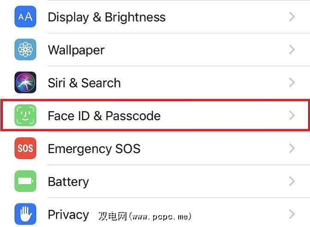This screenshot has height=227, width=310.
Task: Tap the red Emergency SOS icon
Action: [25, 148]
